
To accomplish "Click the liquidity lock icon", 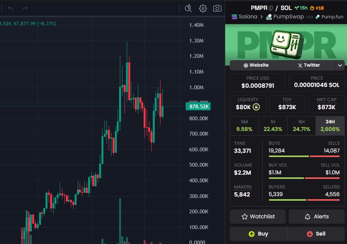I will click(x=256, y=107).
